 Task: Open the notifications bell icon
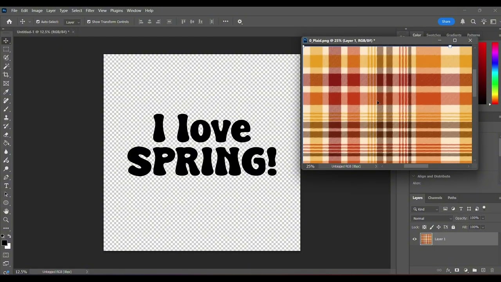click(463, 22)
